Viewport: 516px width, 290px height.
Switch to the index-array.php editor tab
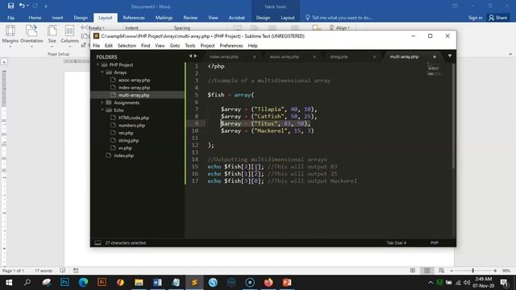pos(224,56)
